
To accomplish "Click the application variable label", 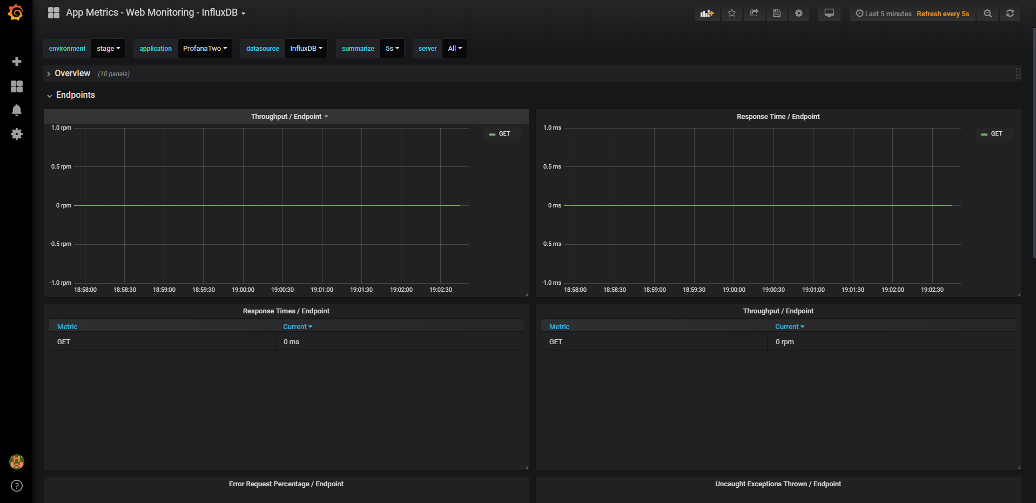I will 156,49.
